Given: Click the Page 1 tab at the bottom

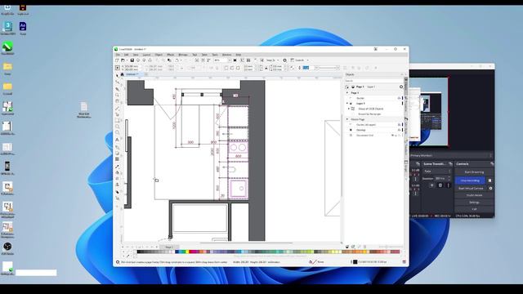Looking at the screenshot, I should 169,247.
